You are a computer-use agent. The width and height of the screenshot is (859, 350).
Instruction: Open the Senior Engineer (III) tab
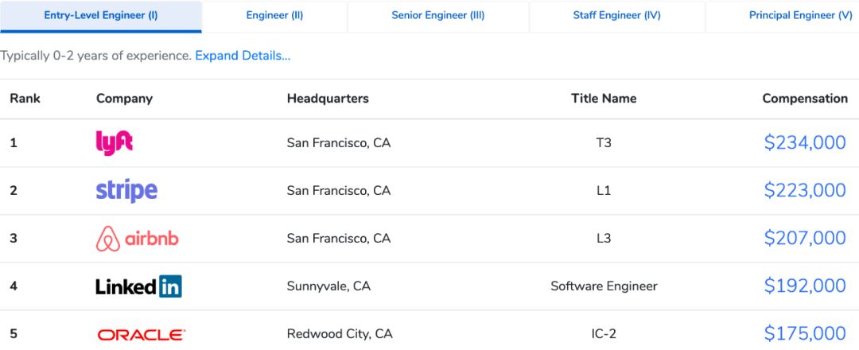[x=438, y=16]
